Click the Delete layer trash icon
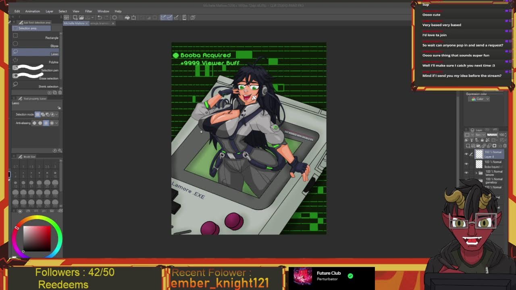 505,146
